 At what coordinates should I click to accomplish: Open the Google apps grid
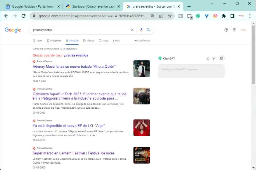[x=235, y=30]
